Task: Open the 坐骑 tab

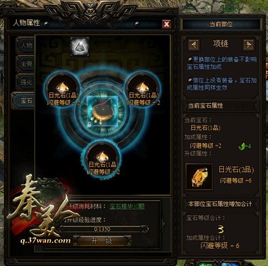Action: coord(25,64)
